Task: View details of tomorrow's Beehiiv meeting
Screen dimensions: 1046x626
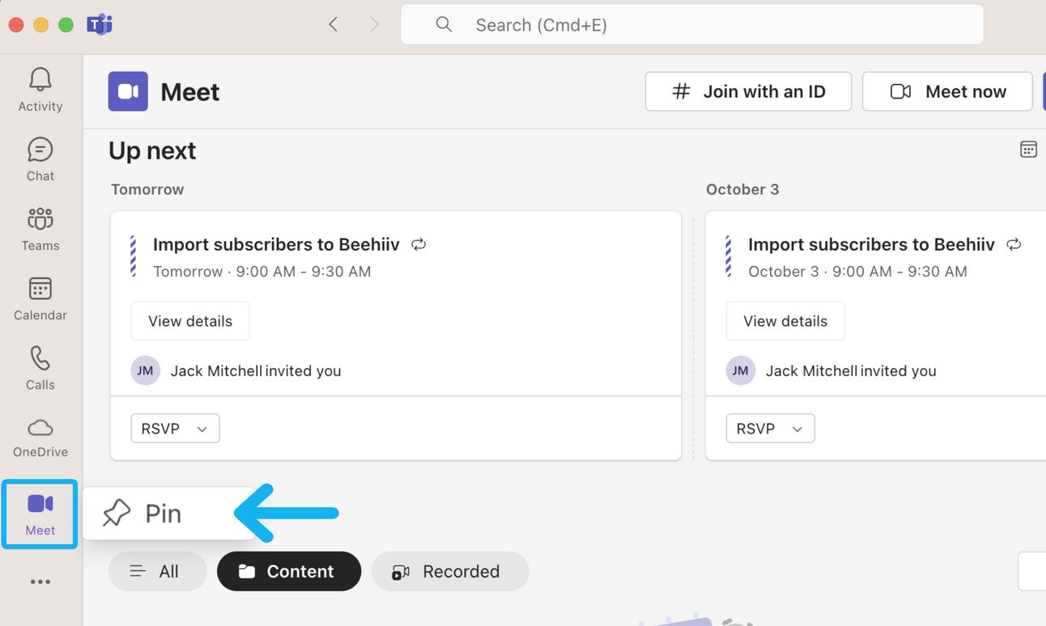Action: pyautogui.click(x=190, y=321)
